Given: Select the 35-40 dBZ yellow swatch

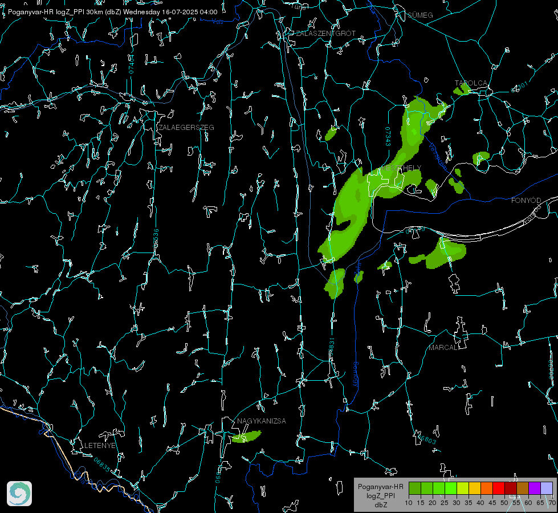Looking at the screenshot, I should tap(475, 488).
